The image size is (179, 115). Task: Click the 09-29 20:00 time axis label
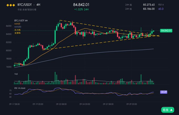pyautogui.click(x=132, y=104)
